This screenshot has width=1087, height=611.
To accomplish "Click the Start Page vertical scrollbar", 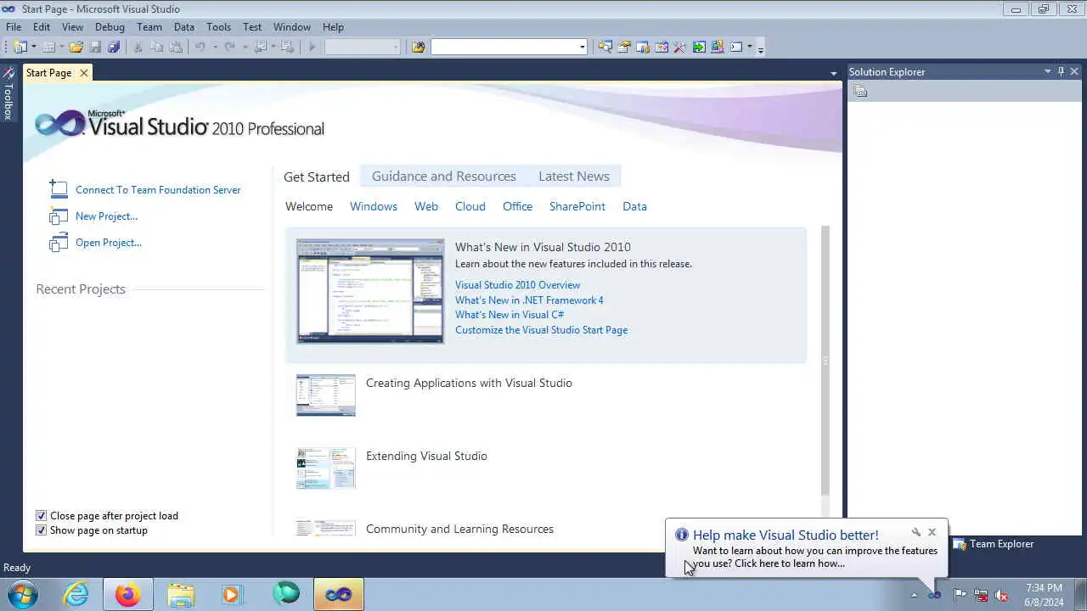I will (825, 361).
